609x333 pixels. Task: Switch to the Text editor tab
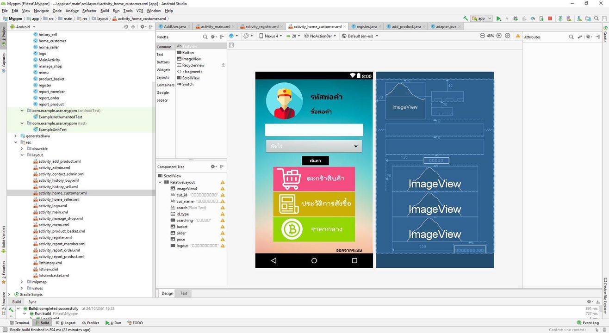(184, 293)
